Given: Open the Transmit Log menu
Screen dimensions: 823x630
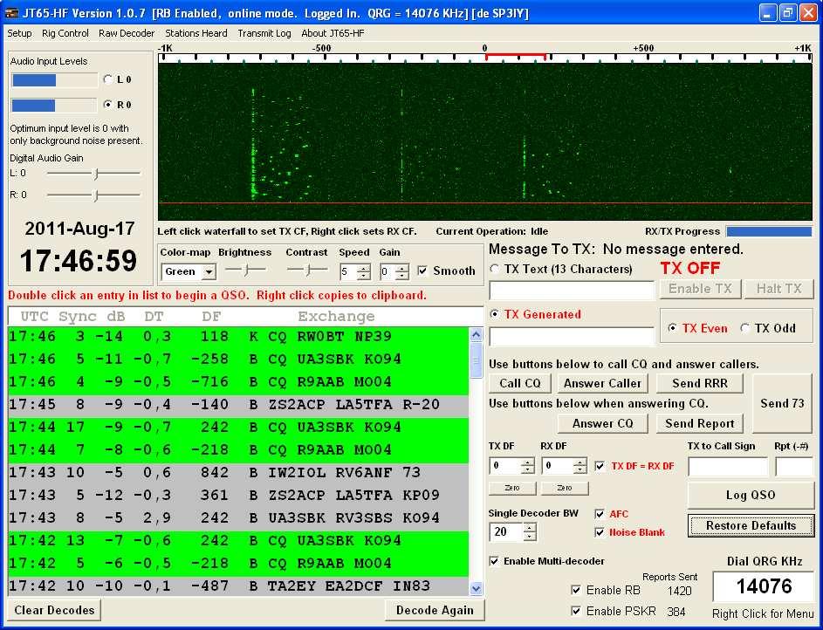Looking at the screenshot, I should [x=264, y=33].
